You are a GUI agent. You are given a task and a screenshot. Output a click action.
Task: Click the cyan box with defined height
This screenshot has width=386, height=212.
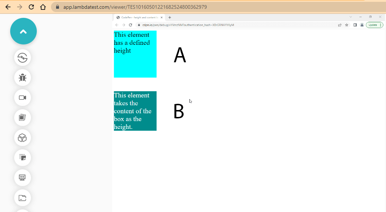pyautogui.click(x=135, y=54)
